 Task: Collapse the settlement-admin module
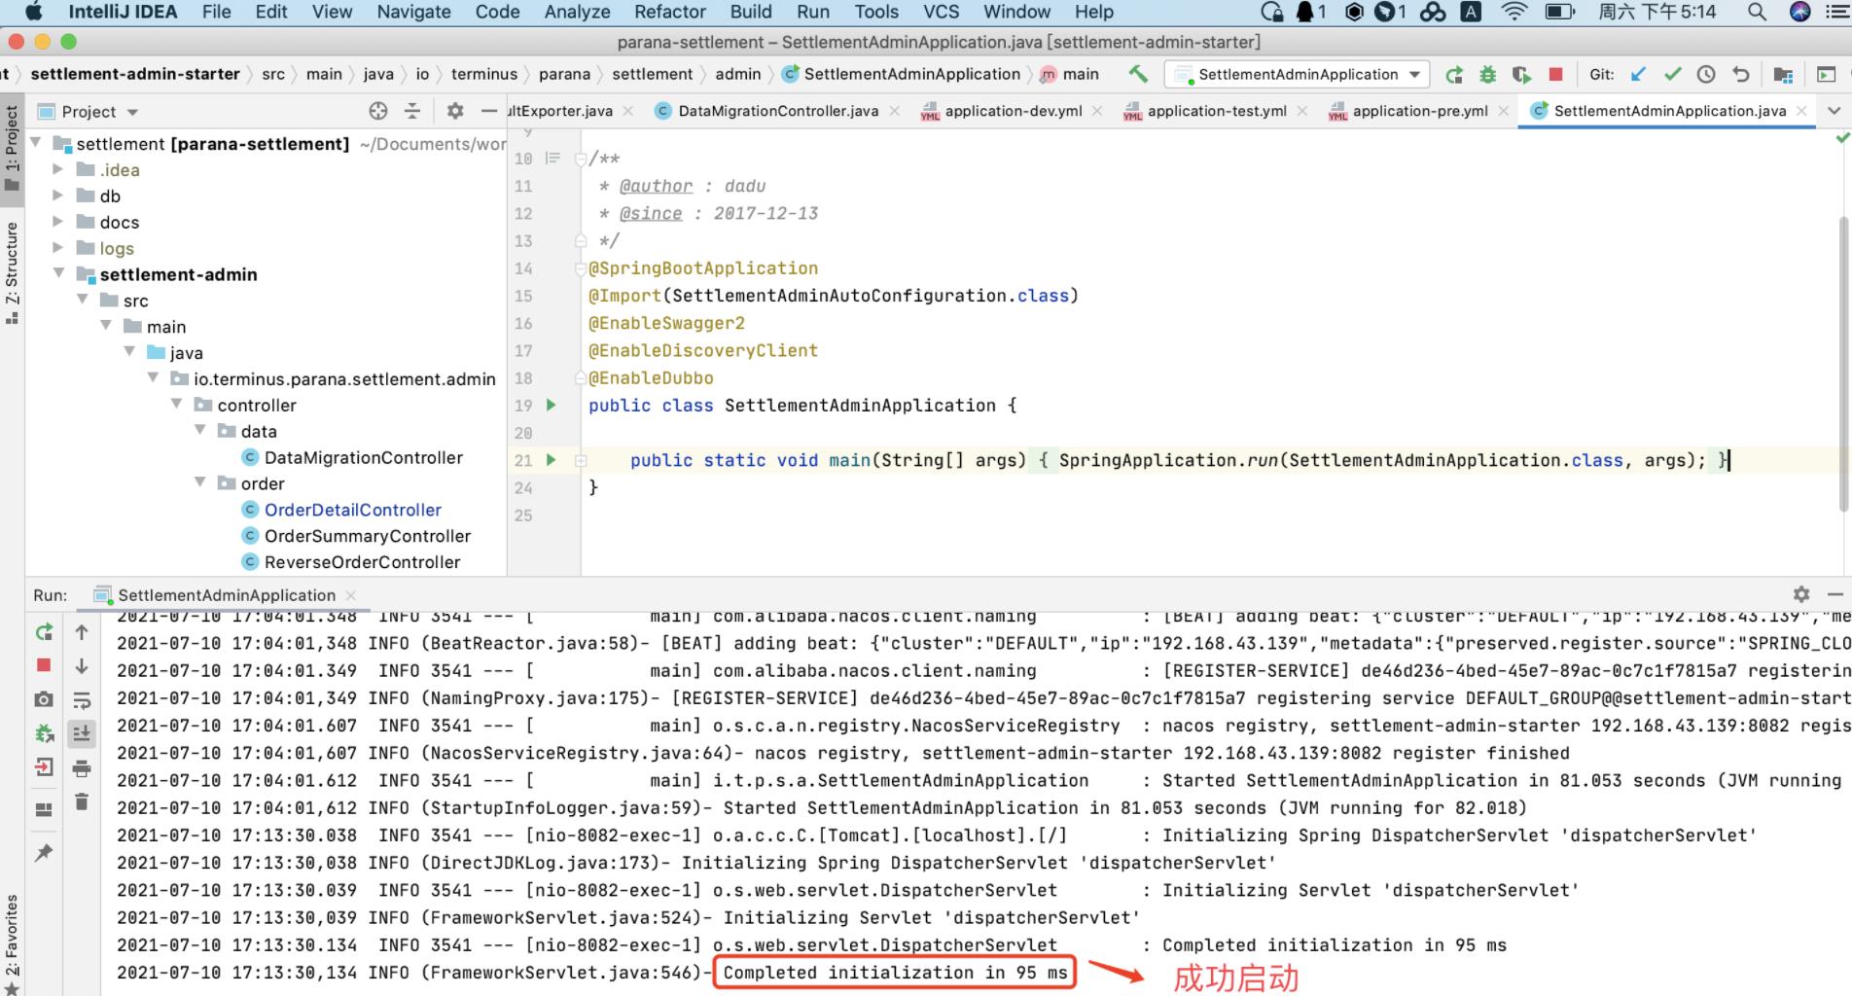(x=58, y=274)
